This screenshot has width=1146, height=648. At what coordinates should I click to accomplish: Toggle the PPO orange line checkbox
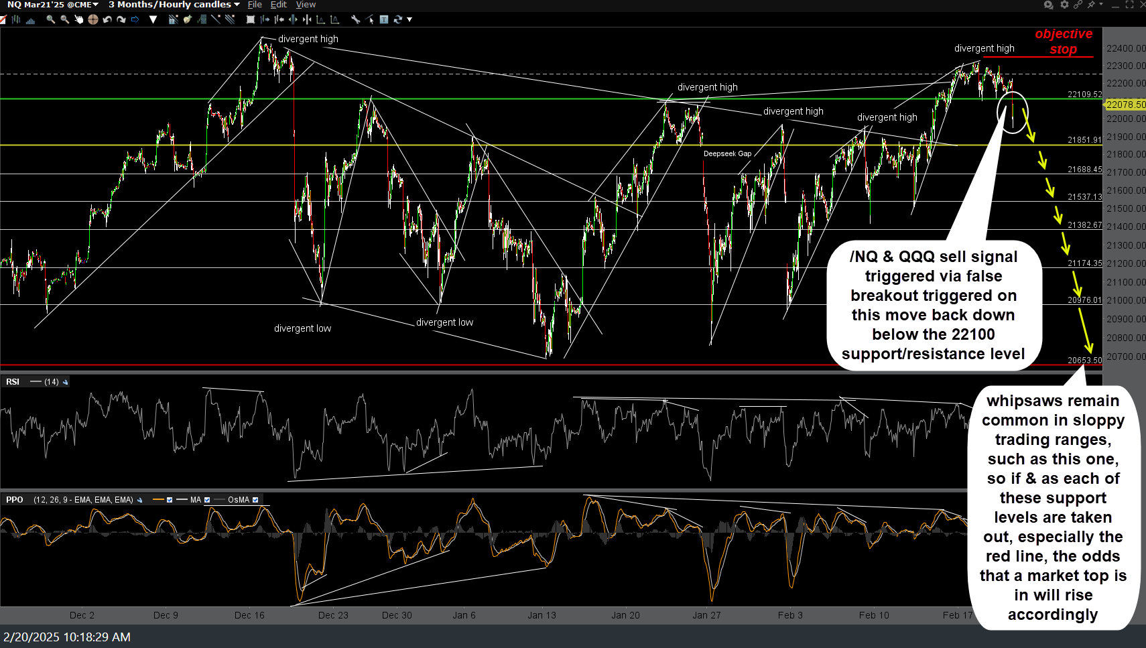[x=170, y=500]
